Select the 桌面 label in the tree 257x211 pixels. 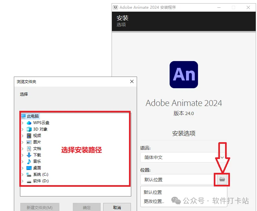pyautogui.click(x=37, y=168)
